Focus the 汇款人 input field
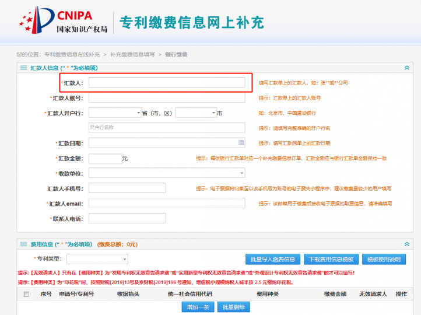Screen dimensions: 421x315 167,82
